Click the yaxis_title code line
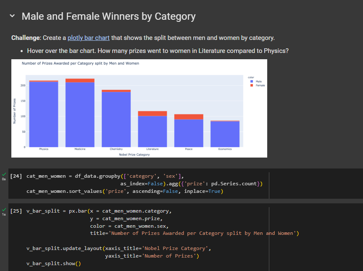This screenshot has width=363, height=271. click(152, 256)
